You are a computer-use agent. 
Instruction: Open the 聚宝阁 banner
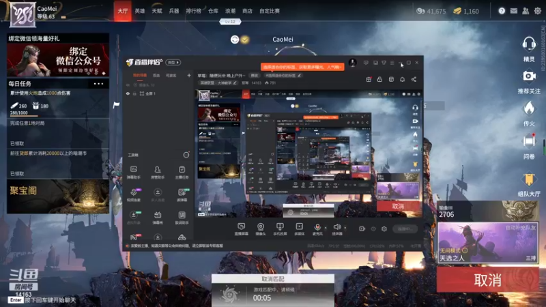(x=58, y=196)
